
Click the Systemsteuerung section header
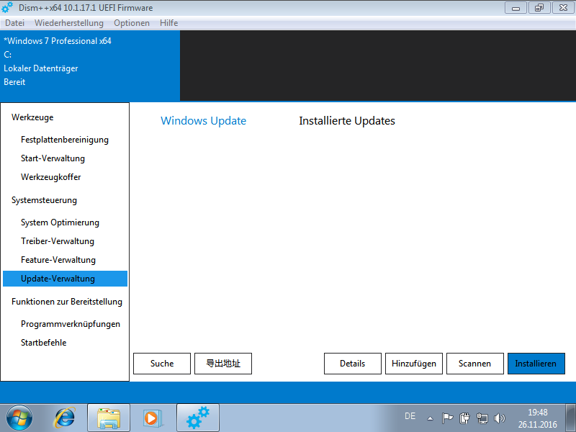44,200
